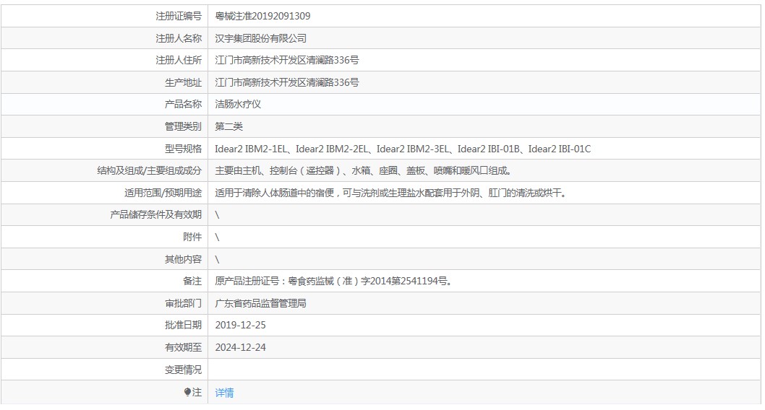
Task: Open the 详情 link in the 注 row
Action: coord(224,393)
